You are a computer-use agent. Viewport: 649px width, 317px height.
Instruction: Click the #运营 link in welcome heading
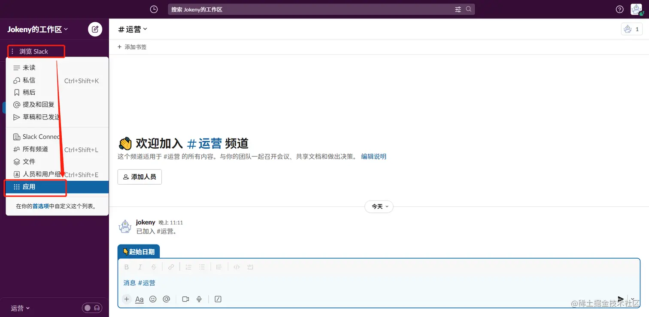click(205, 143)
